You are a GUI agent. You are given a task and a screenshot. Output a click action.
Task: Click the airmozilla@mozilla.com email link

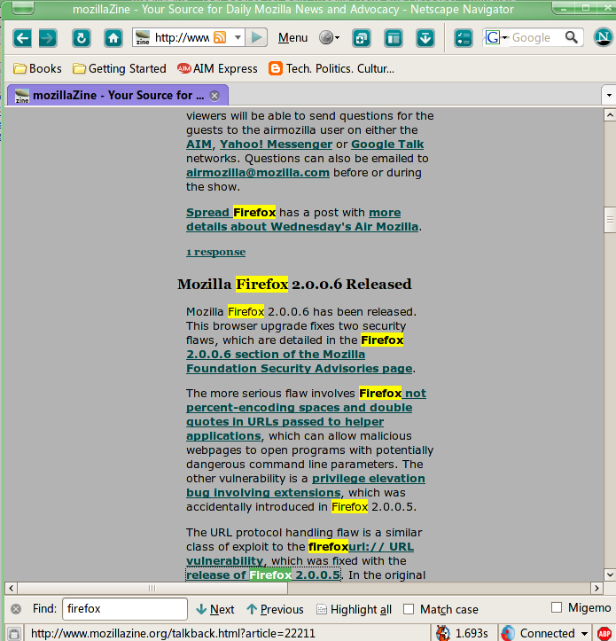258,173
